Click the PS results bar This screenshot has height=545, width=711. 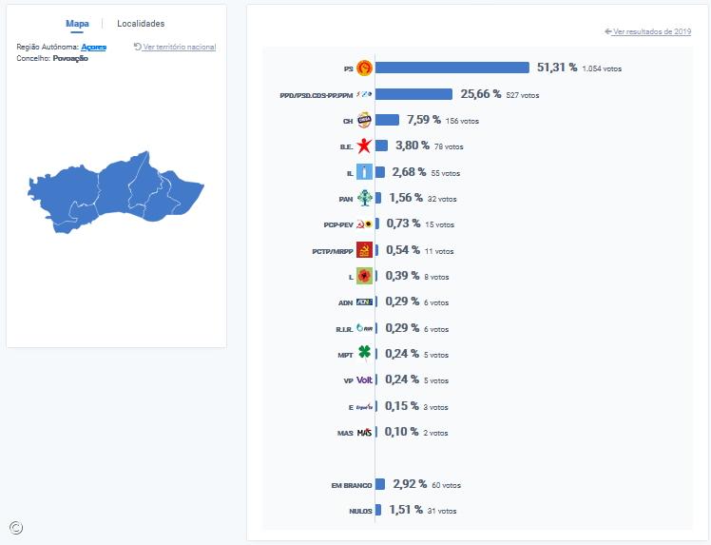tap(452, 68)
